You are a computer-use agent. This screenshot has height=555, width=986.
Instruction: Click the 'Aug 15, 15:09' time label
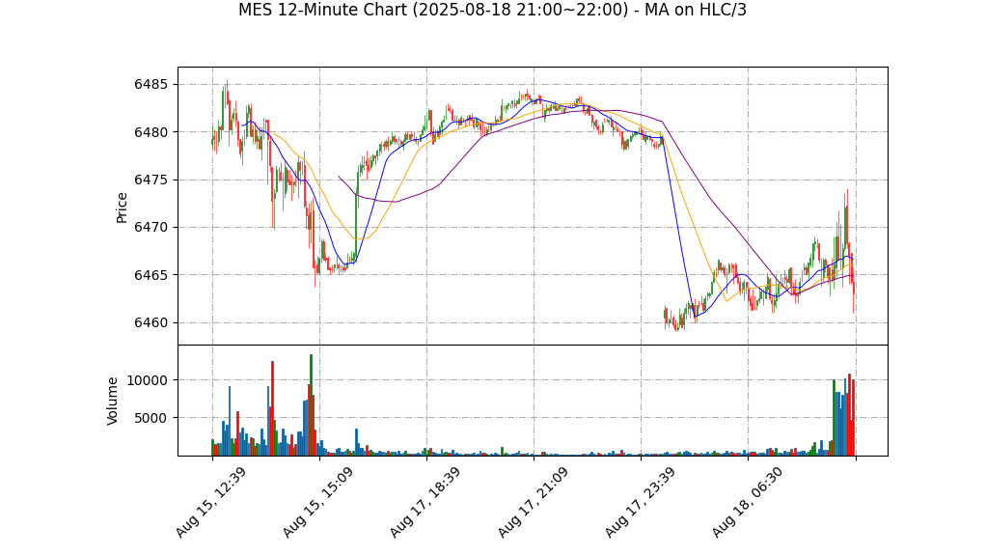pos(316,503)
